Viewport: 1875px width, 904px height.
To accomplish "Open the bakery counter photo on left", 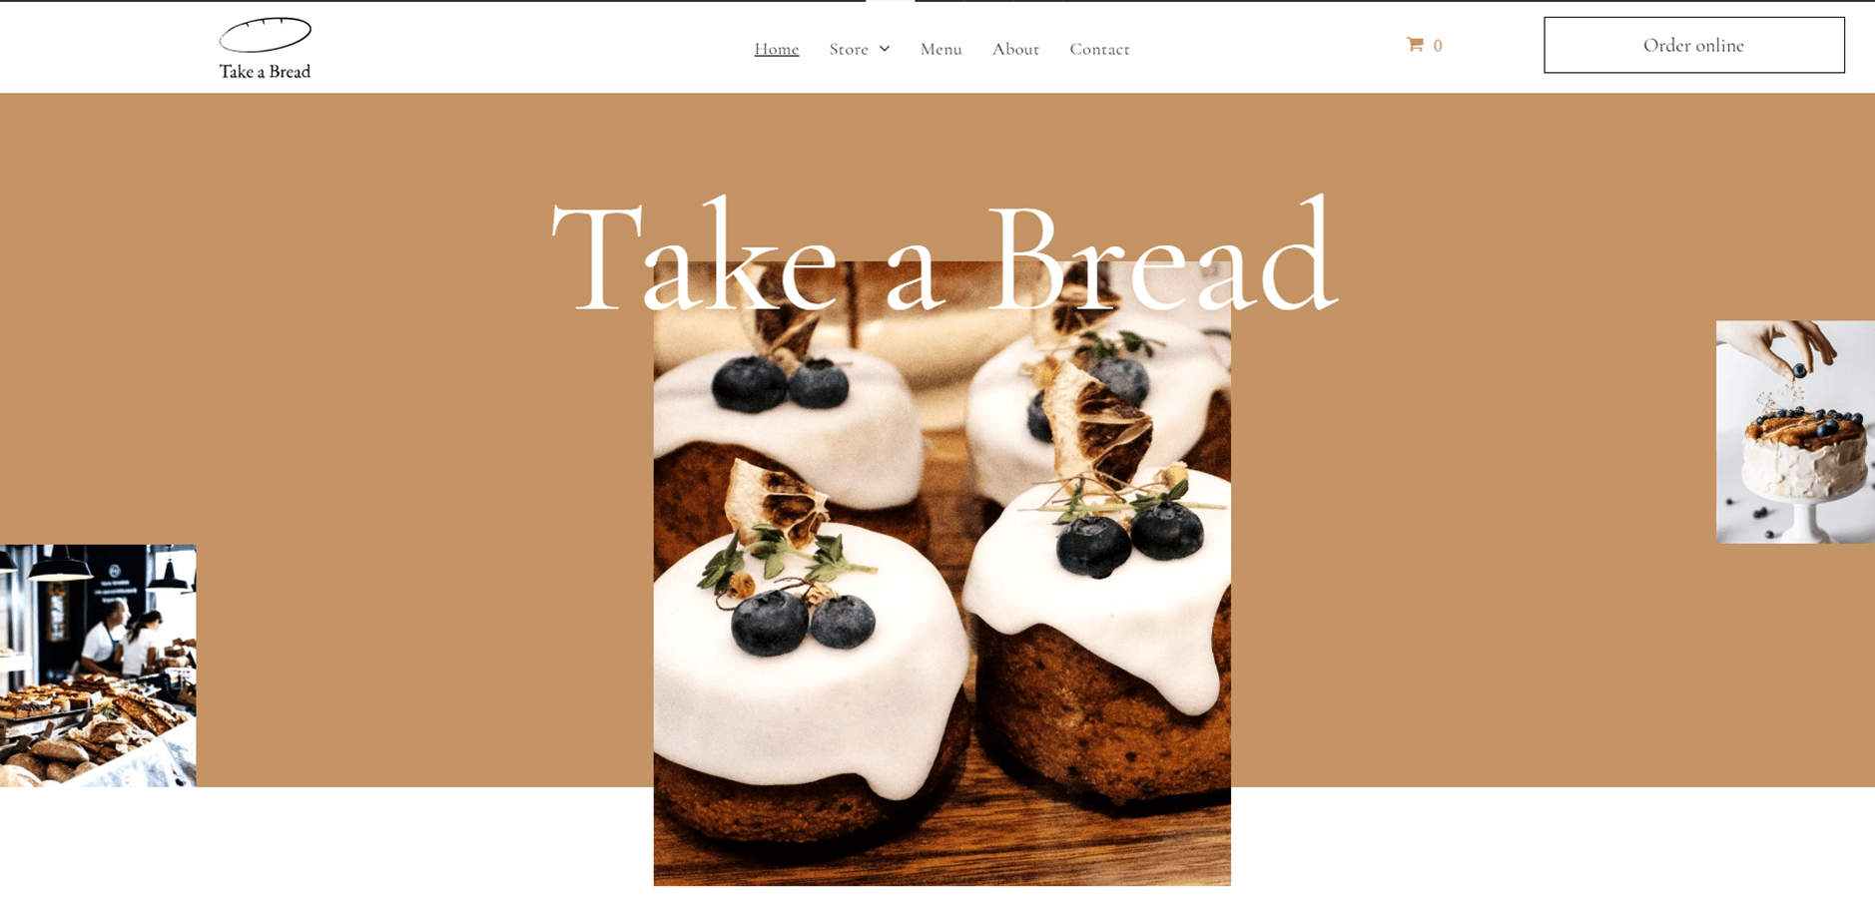I will tap(98, 666).
